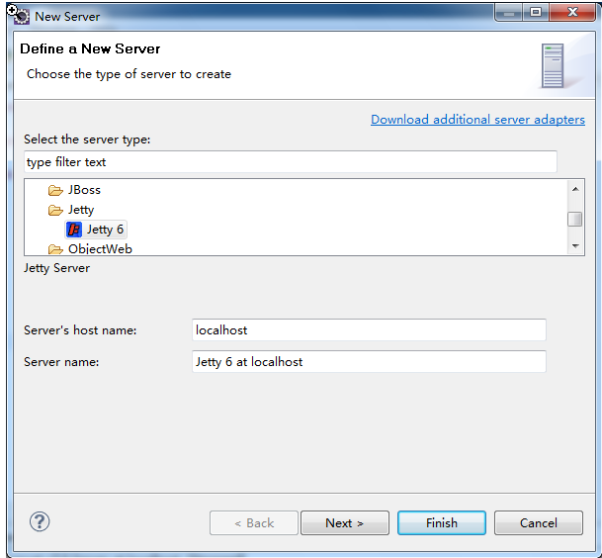
Task: Maximize the New Server dialog
Action: tap(536, 12)
